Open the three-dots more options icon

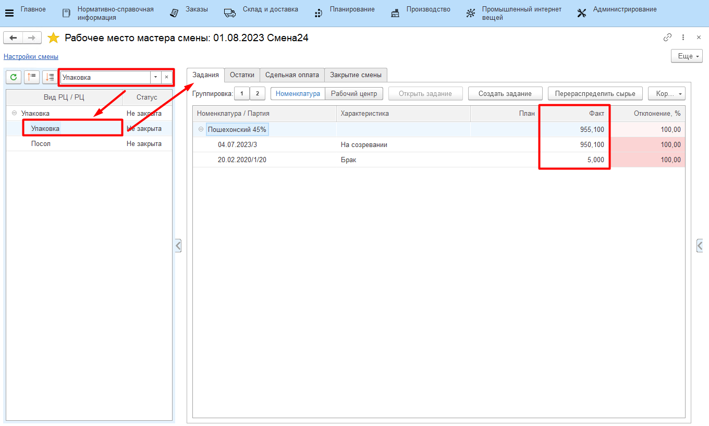(x=683, y=38)
